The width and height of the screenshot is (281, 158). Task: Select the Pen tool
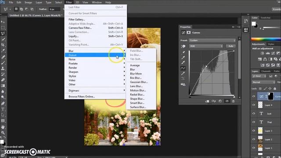(x=3, y=104)
